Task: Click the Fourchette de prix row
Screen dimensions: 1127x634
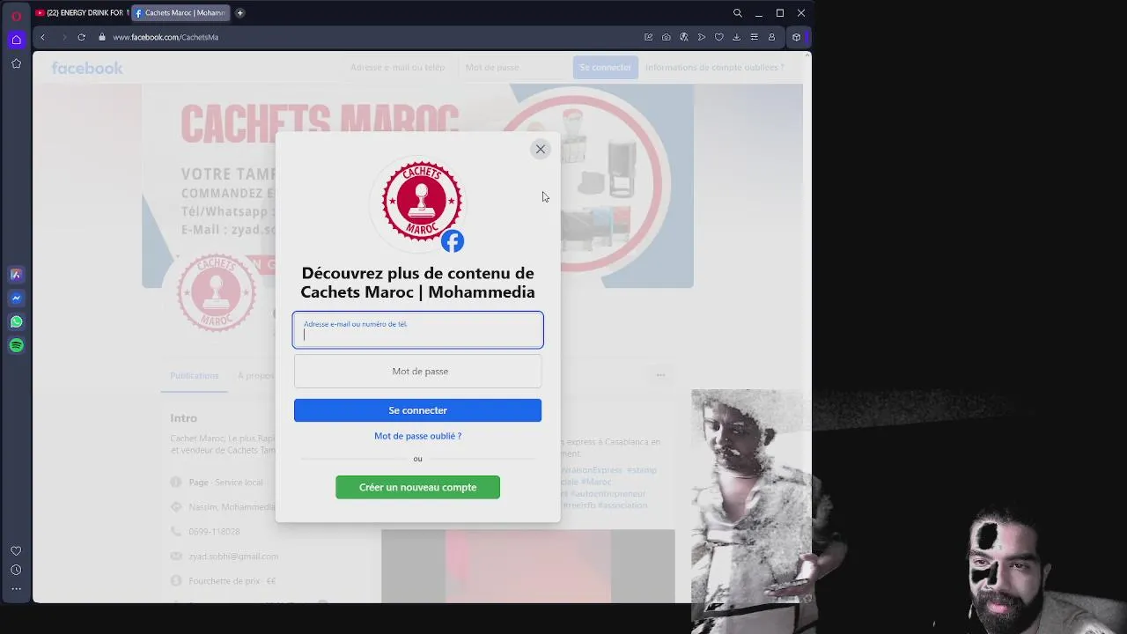Action: [222, 581]
